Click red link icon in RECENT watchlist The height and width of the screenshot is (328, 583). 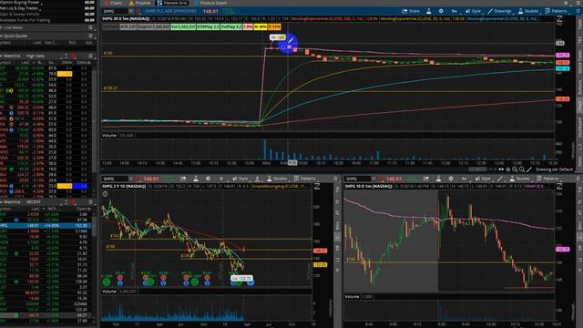[x=73, y=202]
